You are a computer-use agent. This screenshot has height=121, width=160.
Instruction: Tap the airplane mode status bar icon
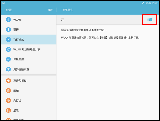pos(143,3)
